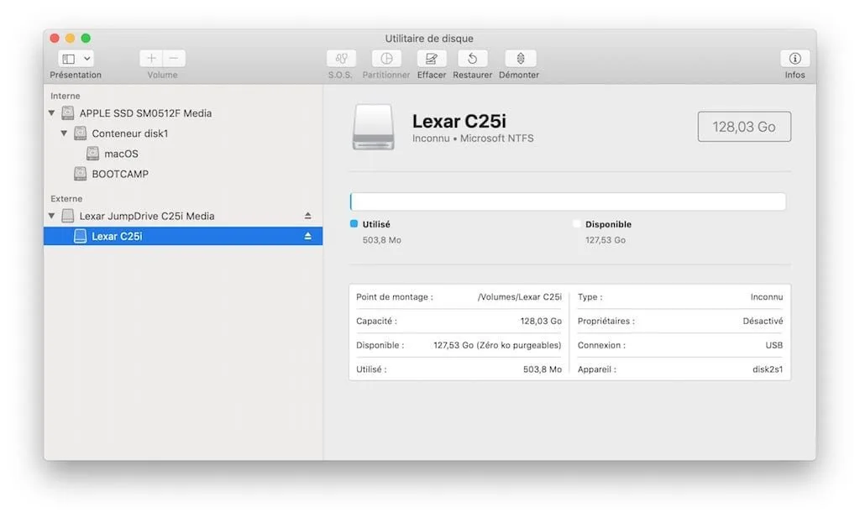Image resolution: width=860 pixels, height=518 pixels.
Task: Click the storage usage bar
Action: 568,201
